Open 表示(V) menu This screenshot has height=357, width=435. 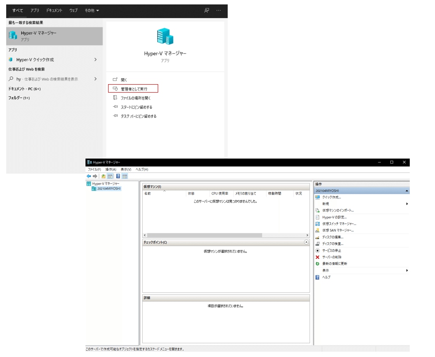pyautogui.click(x=126, y=170)
